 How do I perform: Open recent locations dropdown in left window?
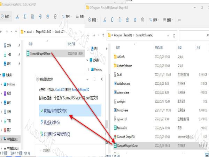point(11,32)
